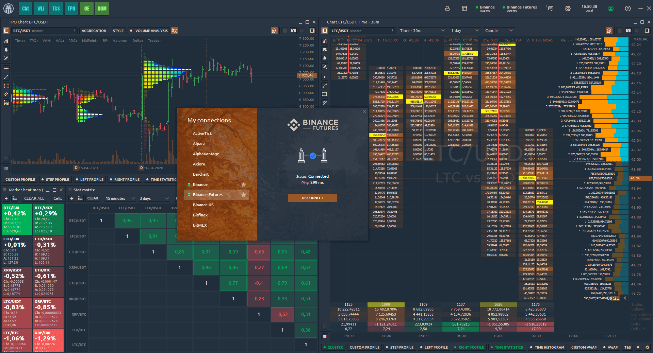Screen dimensions: 653x353
Task: Click CUSTOM VWAP under LTC/USDT chart
Action: tap(584, 347)
